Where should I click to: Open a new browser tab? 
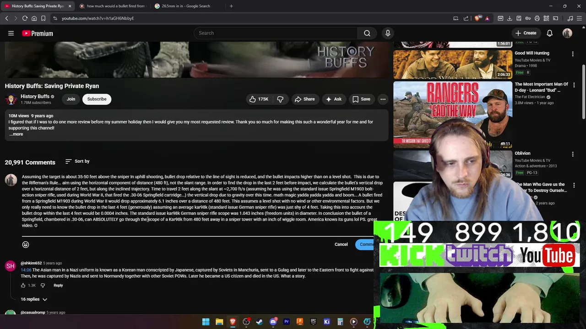231,6
